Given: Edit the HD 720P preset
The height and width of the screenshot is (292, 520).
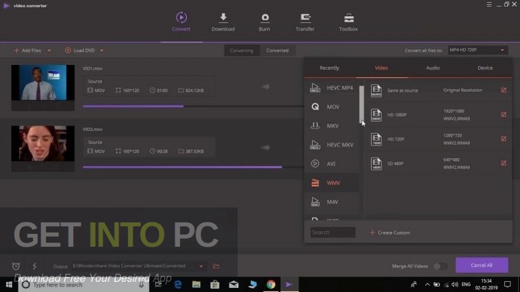Looking at the screenshot, I should pos(504,139).
